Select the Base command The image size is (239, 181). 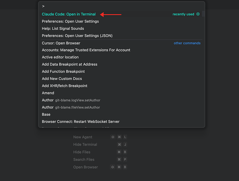click(x=121, y=114)
